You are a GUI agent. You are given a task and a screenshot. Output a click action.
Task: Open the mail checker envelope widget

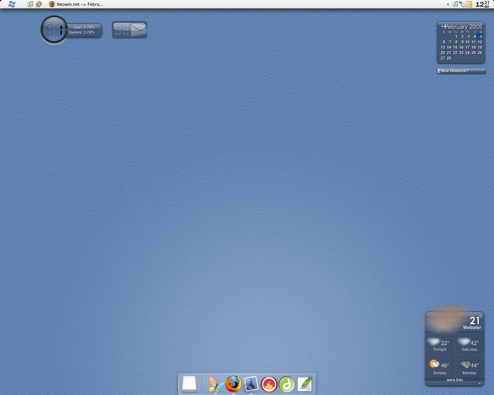point(130,30)
